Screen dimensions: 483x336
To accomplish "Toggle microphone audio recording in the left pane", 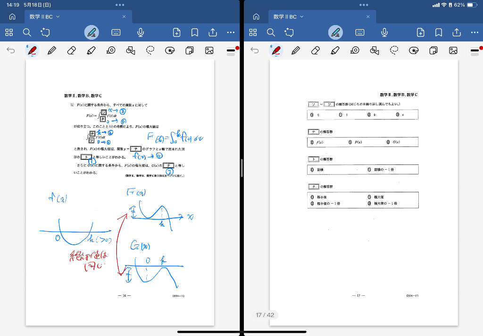I will 141,33.
